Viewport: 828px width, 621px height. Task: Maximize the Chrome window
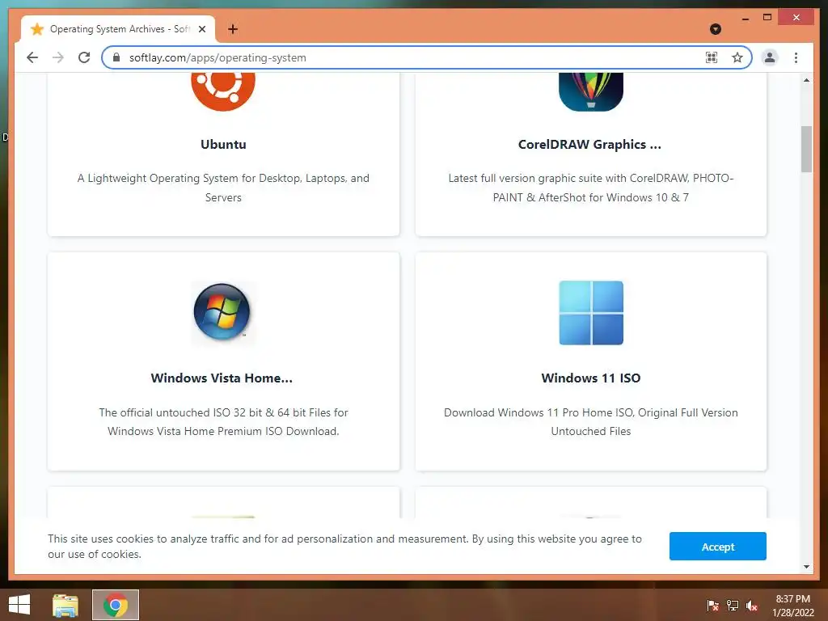[767, 18]
